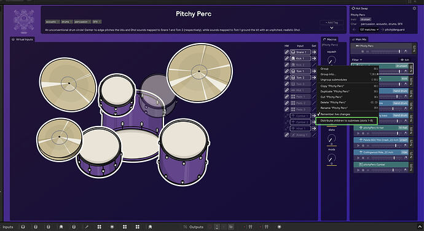Viewport: 424px width, 231px height.
Task: Toggle the HW link icon for Snare 1
Action: coord(286,52)
